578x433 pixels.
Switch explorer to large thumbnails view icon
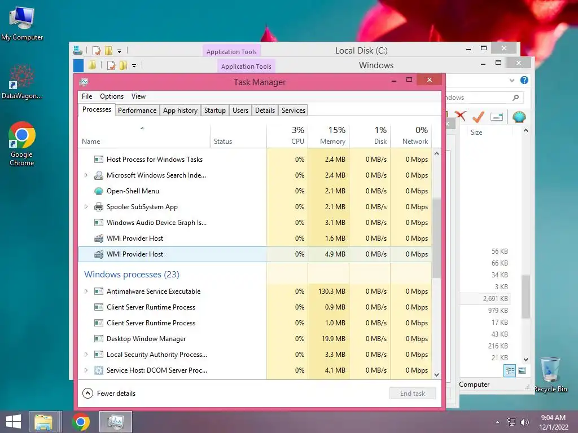pyautogui.click(x=522, y=371)
